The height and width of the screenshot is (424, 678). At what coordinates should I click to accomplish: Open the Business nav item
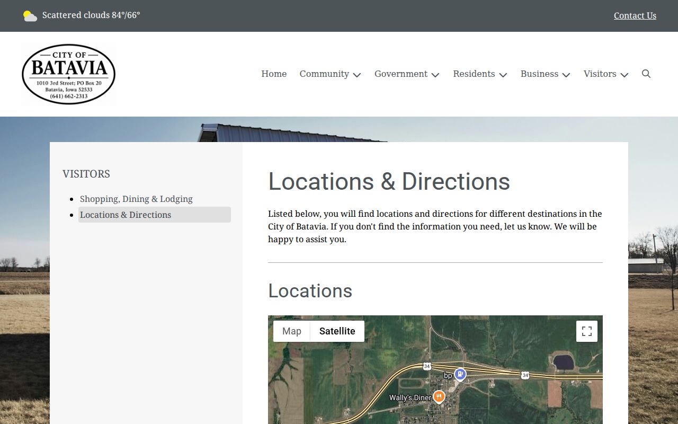tap(539, 74)
